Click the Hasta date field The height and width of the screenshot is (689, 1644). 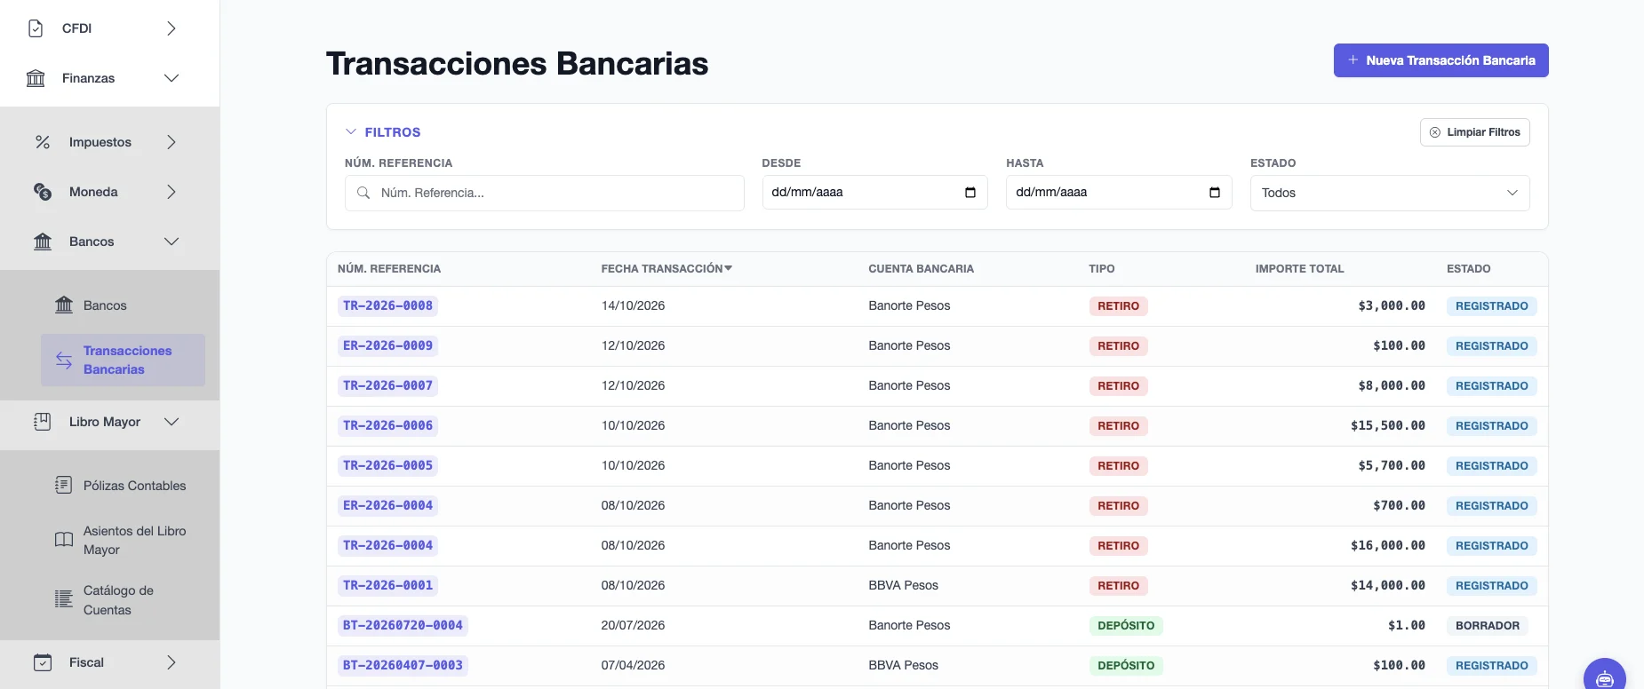(x=1119, y=193)
